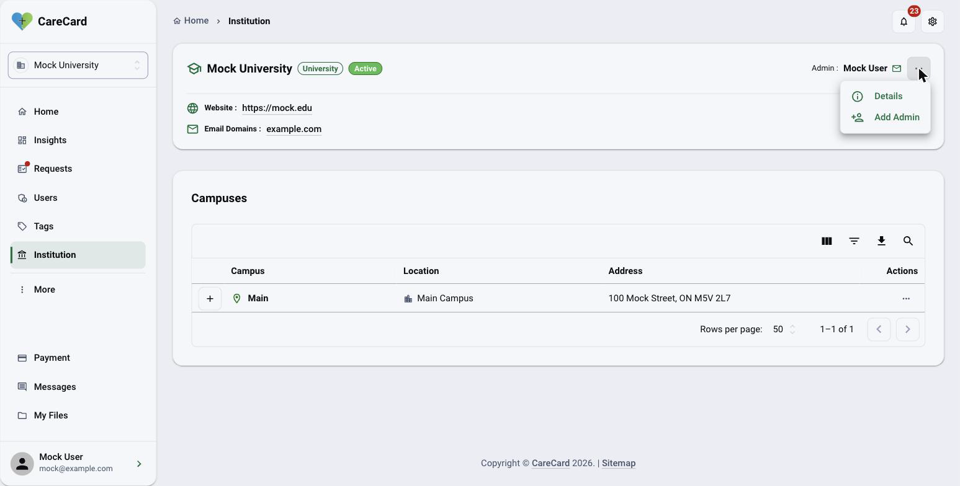Click the CareCard heart logo
The height and width of the screenshot is (486, 960).
22,21
